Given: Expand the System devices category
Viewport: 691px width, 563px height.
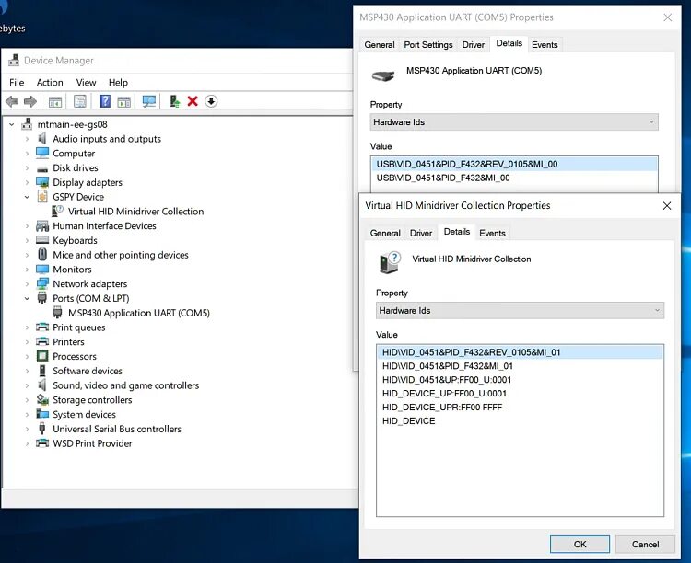Looking at the screenshot, I should pos(27,415).
